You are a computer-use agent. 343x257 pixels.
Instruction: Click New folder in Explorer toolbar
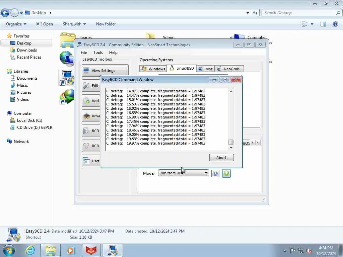point(106,24)
